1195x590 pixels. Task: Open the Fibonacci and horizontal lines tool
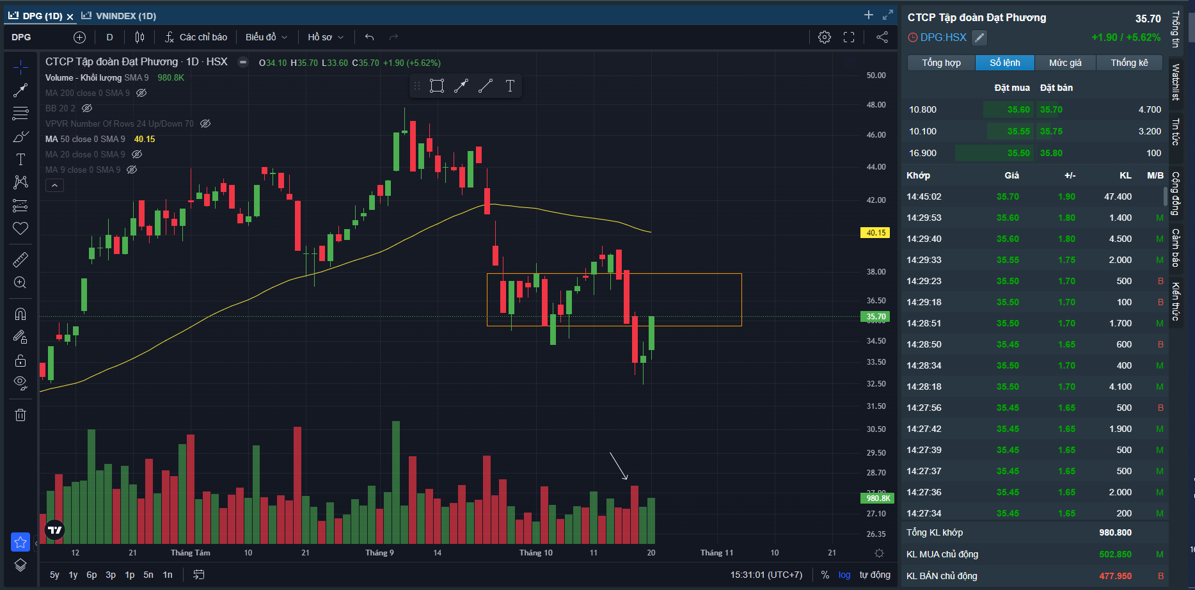click(x=20, y=113)
